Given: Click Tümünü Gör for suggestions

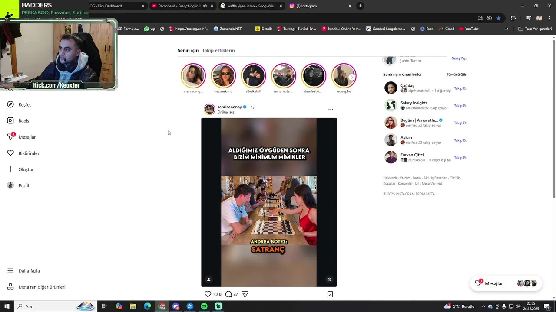Looking at the screenshot, I should (457, 75).
